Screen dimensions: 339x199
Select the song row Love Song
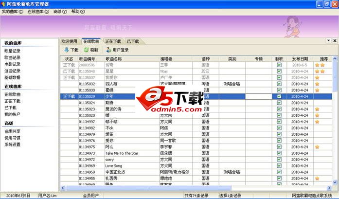[x=196, y=166]
